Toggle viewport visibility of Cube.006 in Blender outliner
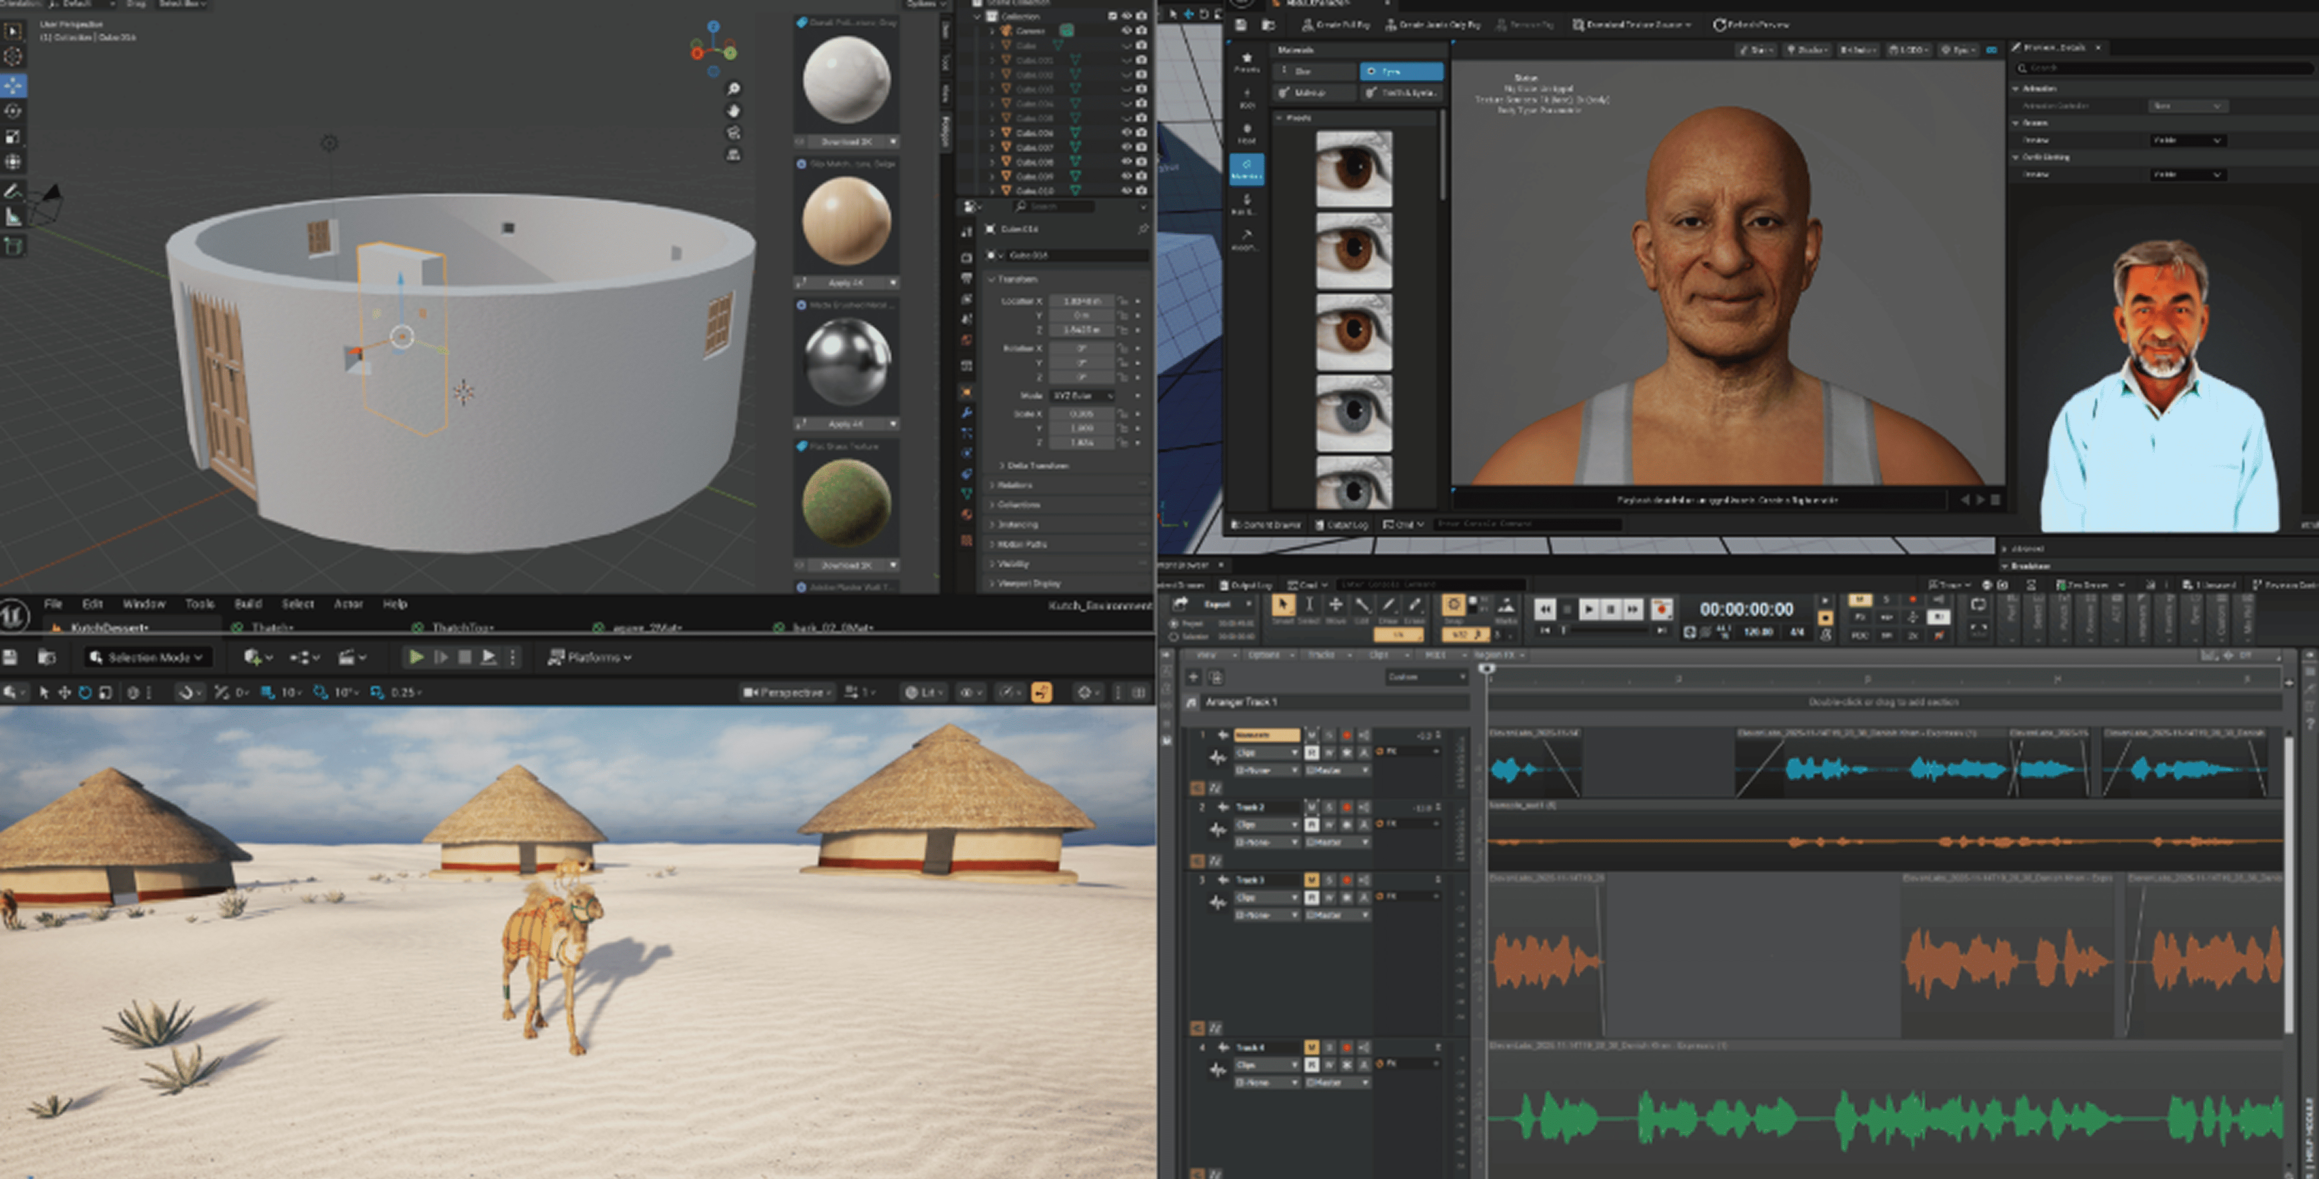Viewport: 2319px width, 1179px height. click(1127, 132)
